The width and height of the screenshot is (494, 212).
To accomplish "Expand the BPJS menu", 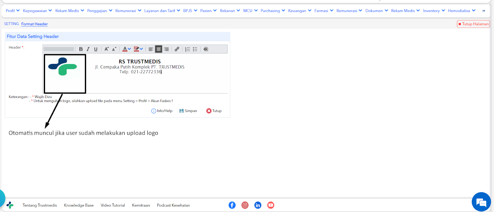I will 190,11.
